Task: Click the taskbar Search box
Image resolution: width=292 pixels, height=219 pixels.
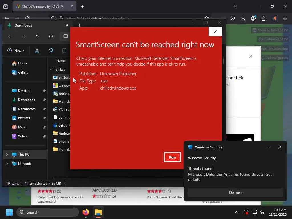Action: (x=48, y=212)
